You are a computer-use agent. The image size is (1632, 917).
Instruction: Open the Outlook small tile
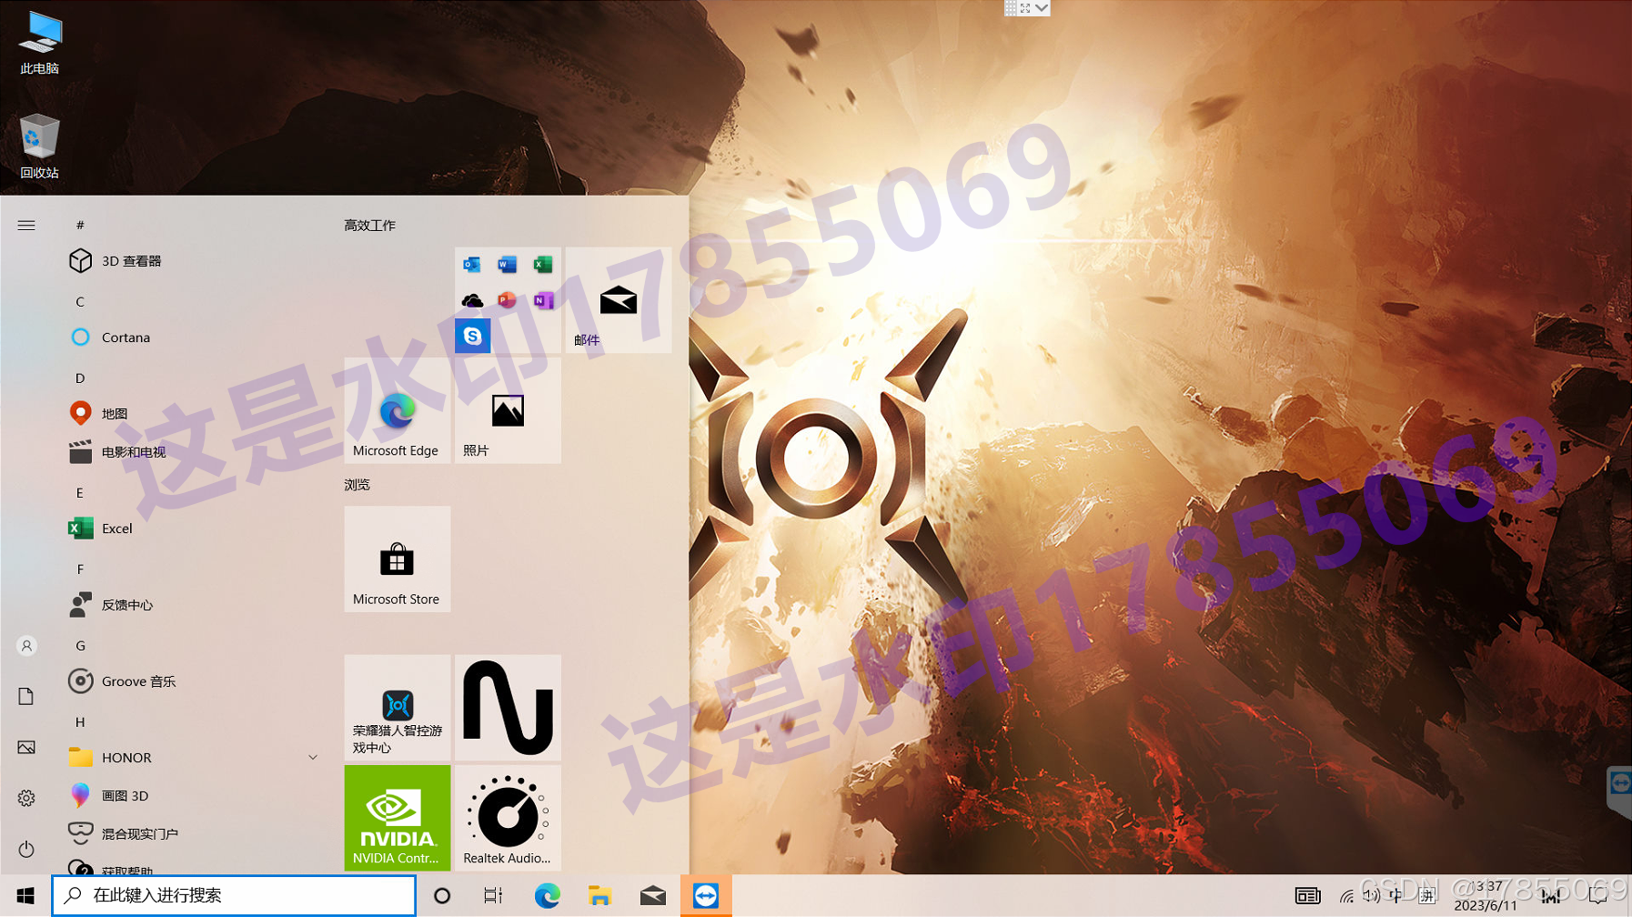coord(472,265)
